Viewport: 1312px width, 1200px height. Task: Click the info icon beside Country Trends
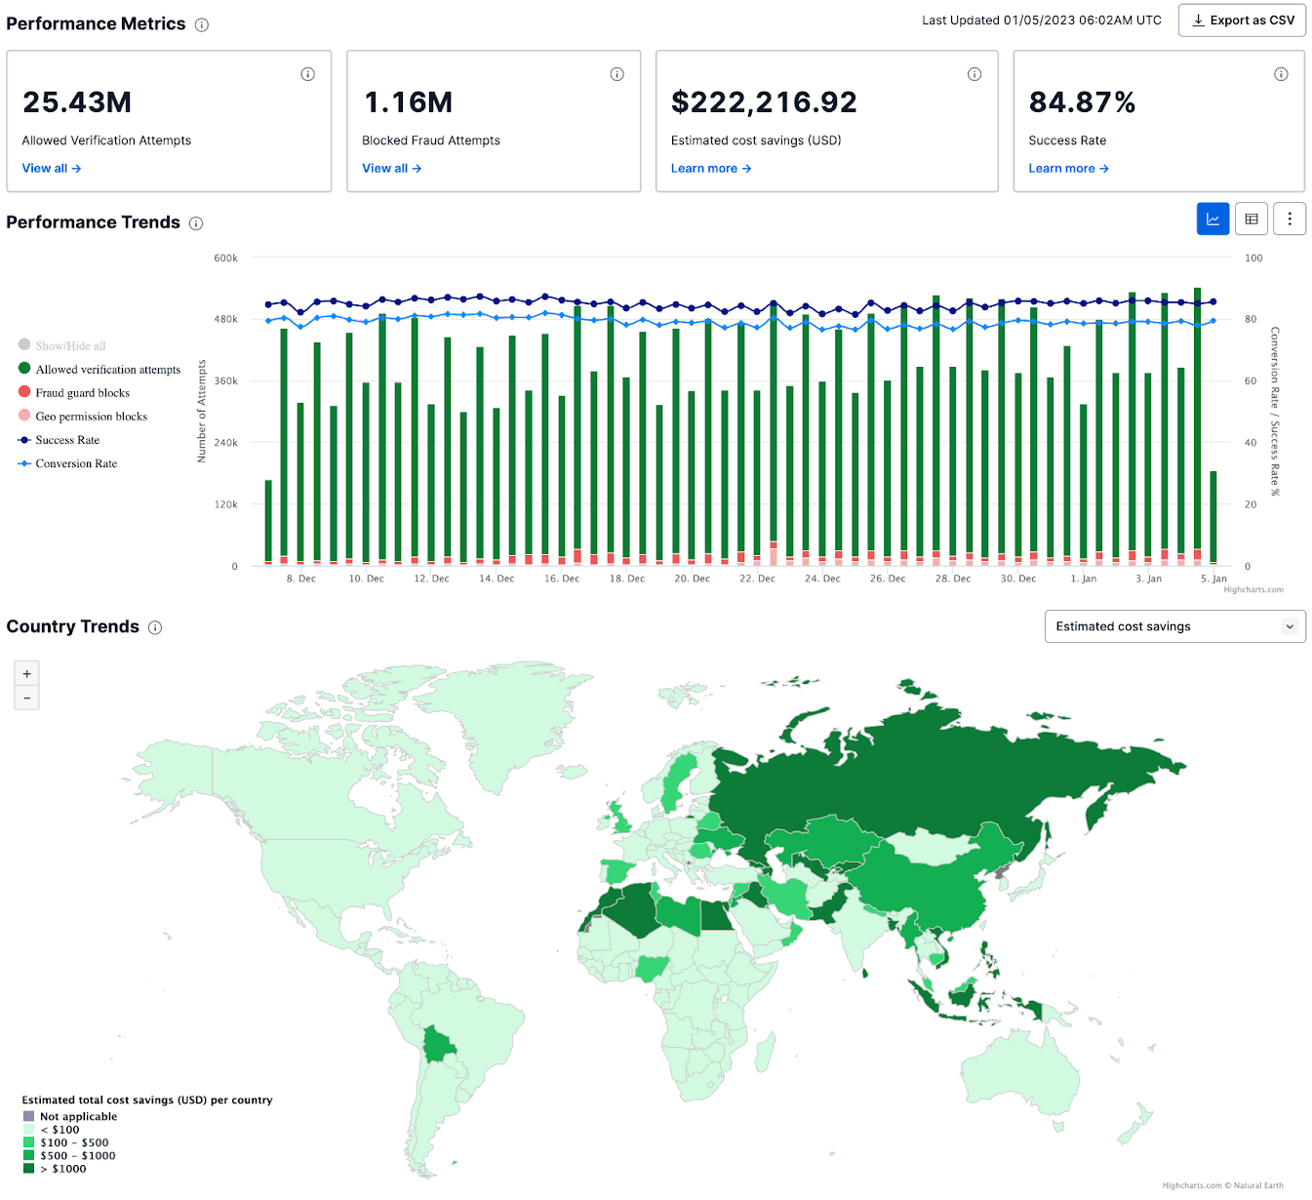155,628
